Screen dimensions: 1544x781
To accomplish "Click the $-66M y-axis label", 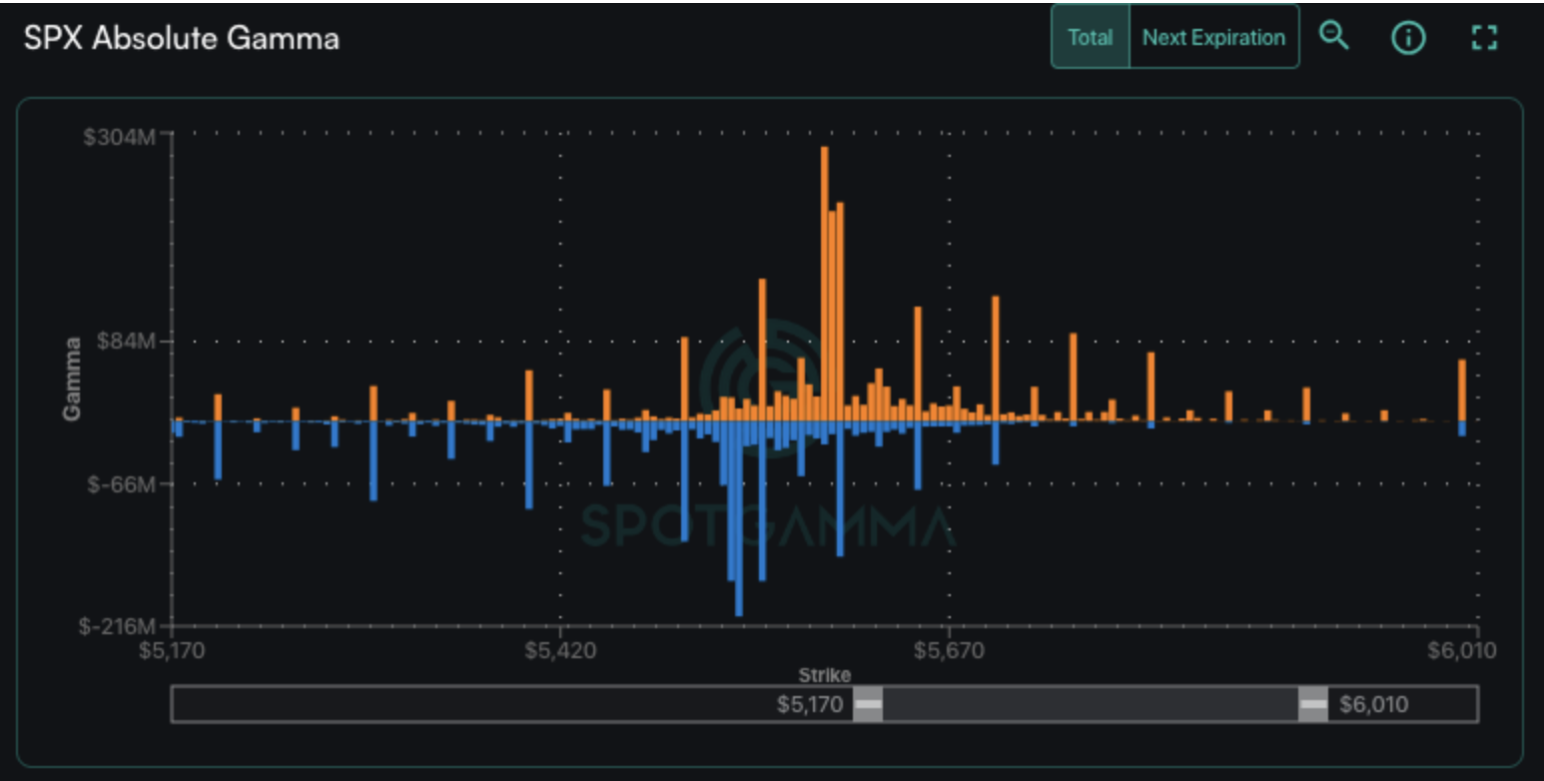I will [x=121, y=484].
